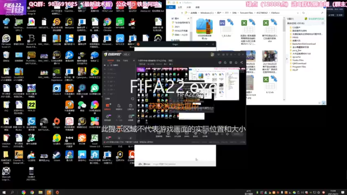Viewport: 347px width, 195px height.
Task: Click mode pill next to streaming app logo
Action: click(126, 54)
